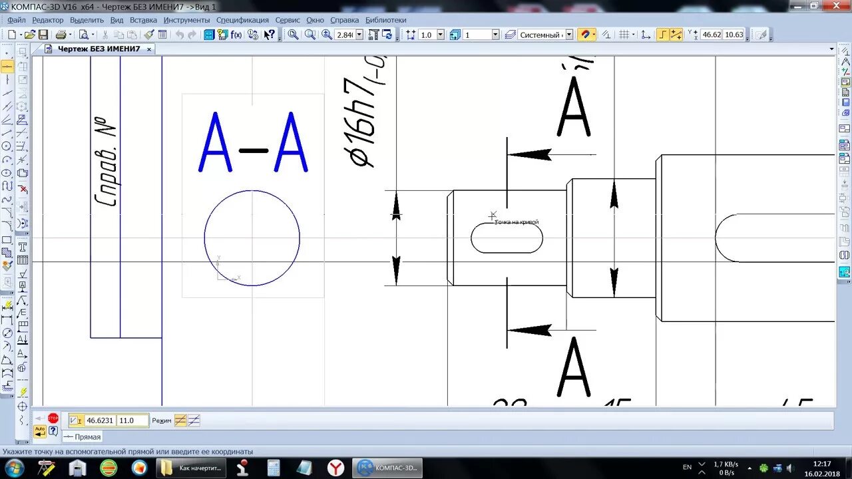
Task: Click the toolbar cursor X value 46.62
Action: click(712, 35)
